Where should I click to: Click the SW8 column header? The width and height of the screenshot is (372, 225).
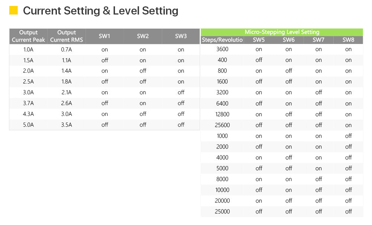pos(348,40)
